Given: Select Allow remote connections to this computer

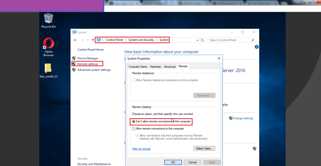Looking at the screenshot, I should tap(158, 129).
